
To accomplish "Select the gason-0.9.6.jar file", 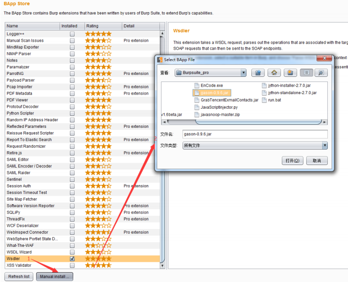I will click(x=212, y=93).
